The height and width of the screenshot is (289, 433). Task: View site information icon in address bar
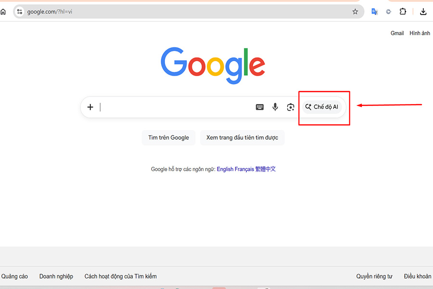(20, 12)
